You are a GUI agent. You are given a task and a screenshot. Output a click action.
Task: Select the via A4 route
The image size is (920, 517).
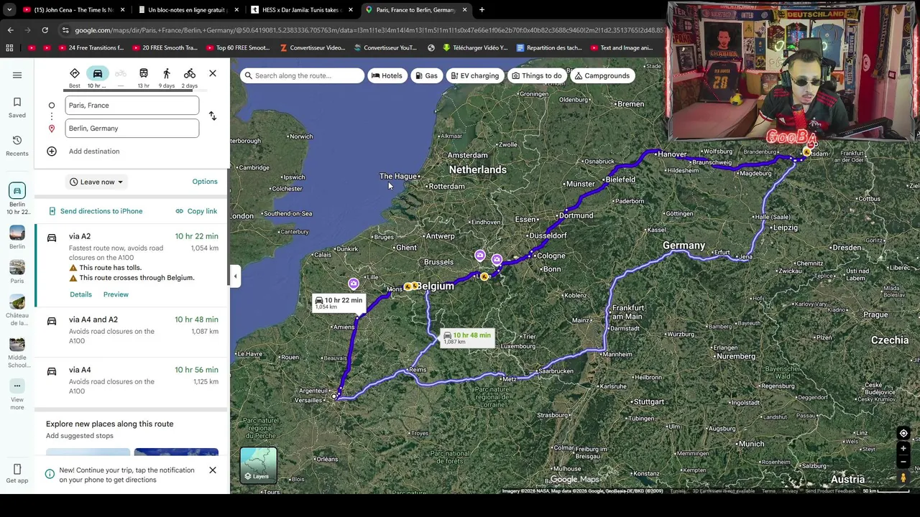(132, 381)
